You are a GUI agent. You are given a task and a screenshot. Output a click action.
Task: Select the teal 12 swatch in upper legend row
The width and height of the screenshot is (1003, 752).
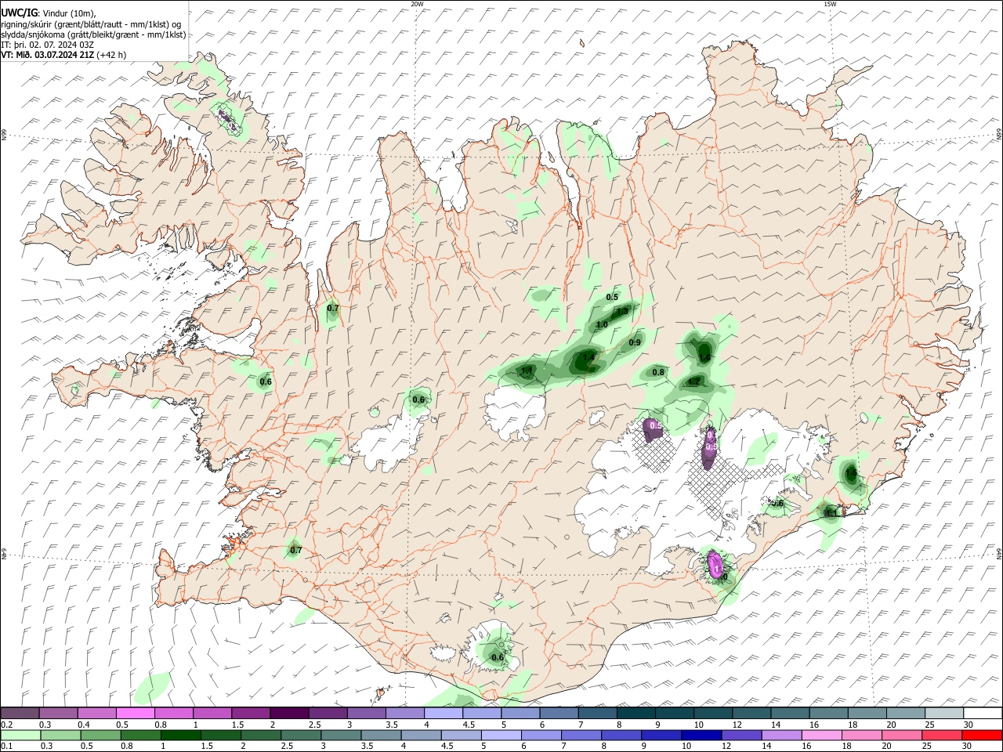[751, 714]
